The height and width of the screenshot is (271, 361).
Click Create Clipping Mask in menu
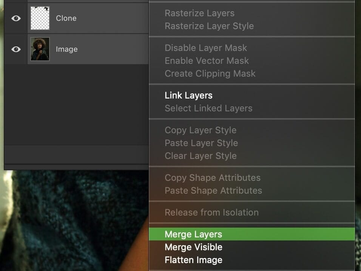tap(210, 74)
